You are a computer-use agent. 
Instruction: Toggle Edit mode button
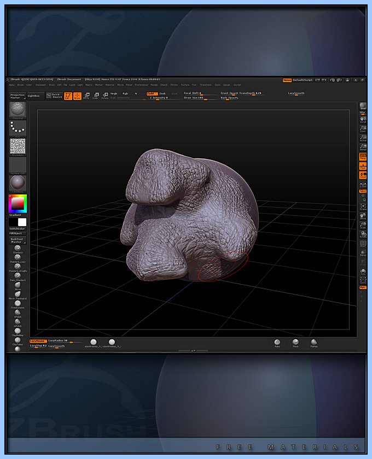[68, 96]
